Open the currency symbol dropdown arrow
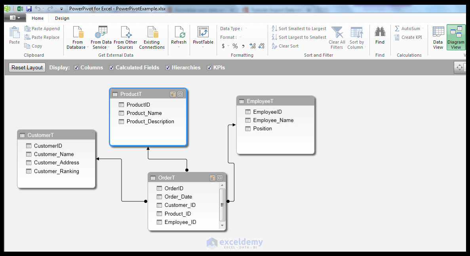 (228, 46)
